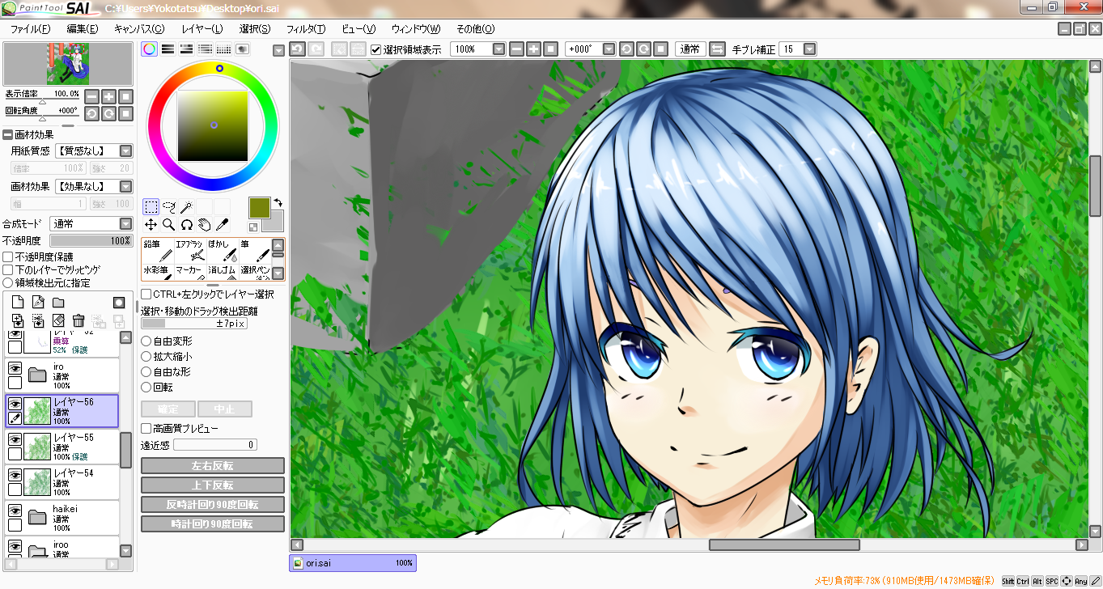Hide the レイヤー55 layer
1103x589 pixels.
point(15,438)
